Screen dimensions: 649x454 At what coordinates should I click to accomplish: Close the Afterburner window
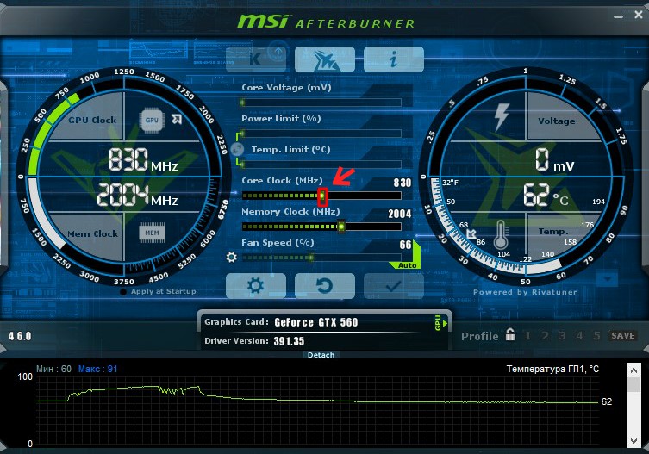pos(639,15)
